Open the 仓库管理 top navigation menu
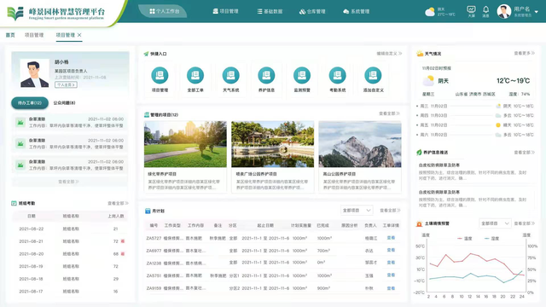 (x=312, y=11)
